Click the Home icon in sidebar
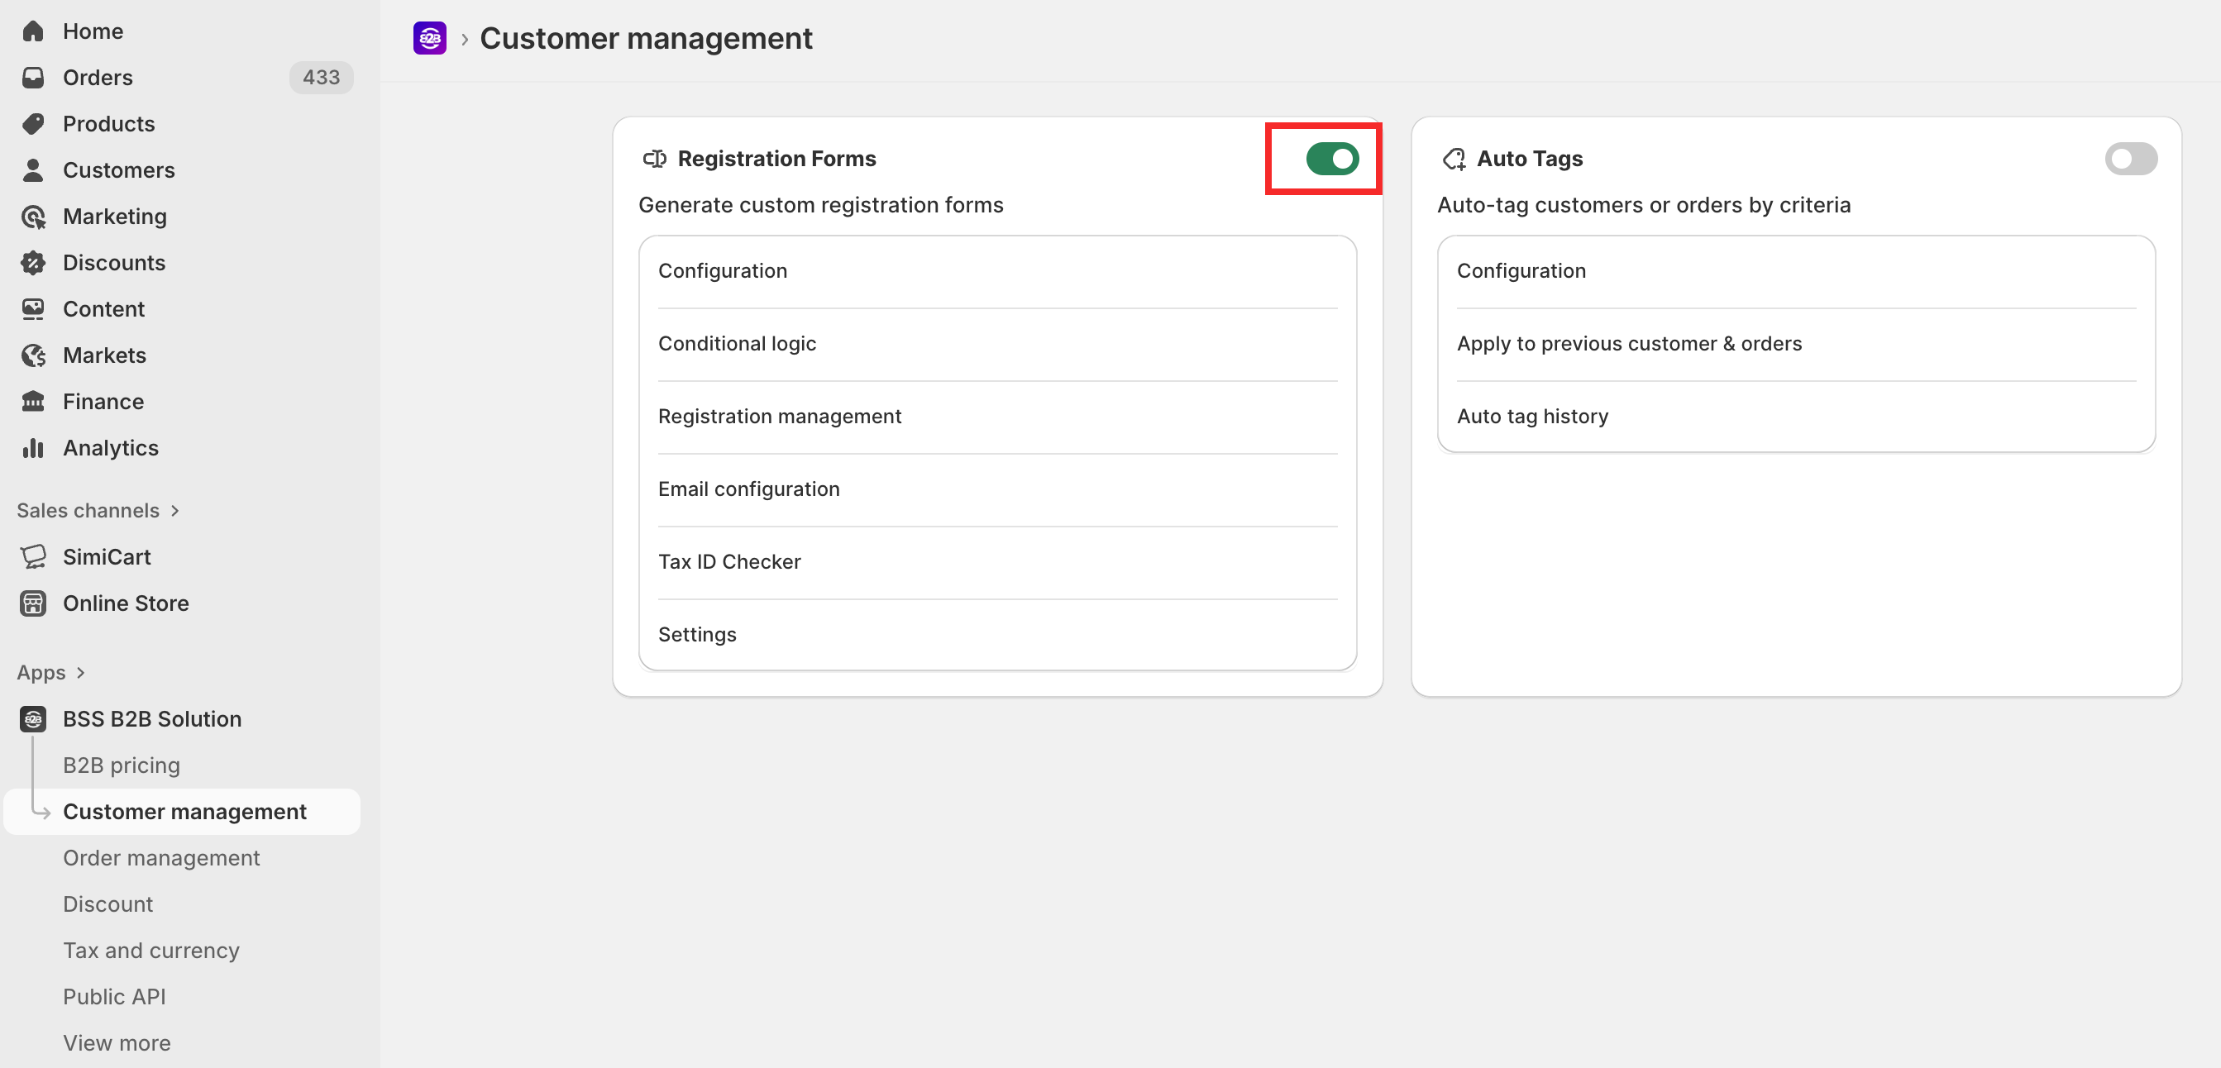2221x1068 pixels. click(33, 31)
